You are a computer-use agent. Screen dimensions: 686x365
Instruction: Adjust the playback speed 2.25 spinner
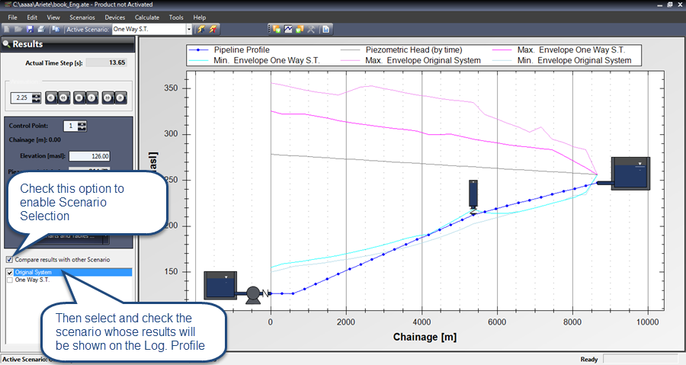(35, 98)
